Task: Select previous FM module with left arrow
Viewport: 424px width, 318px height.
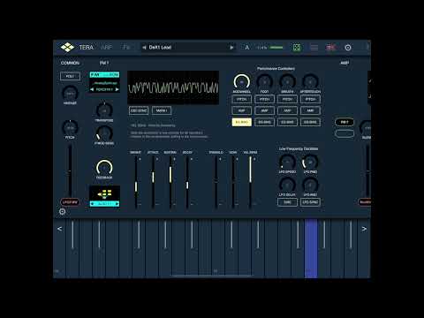Action: [92, 89]
